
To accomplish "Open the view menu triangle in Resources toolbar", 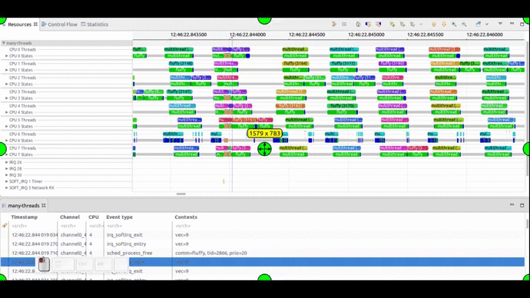I will pos(500,24).
